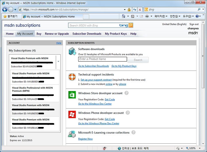Click the orange Bing search magnifier button

130,25
